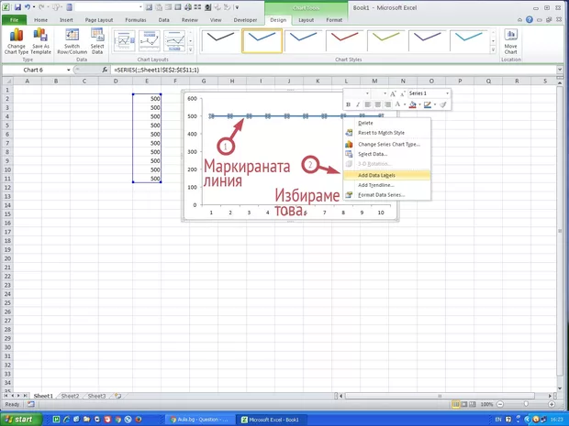Click inside the formula bar
Viewport: 569px width, 426px height.
[x=321, y=70]
